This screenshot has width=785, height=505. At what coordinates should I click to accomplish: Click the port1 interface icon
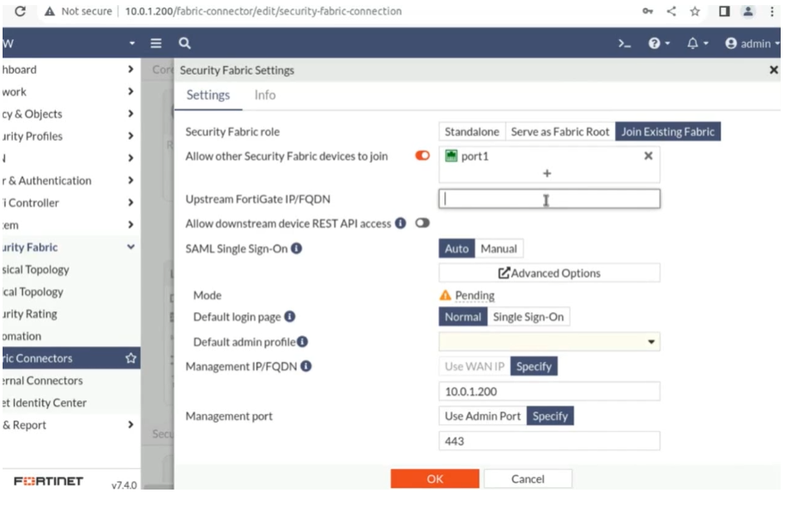tap(451, 156)
